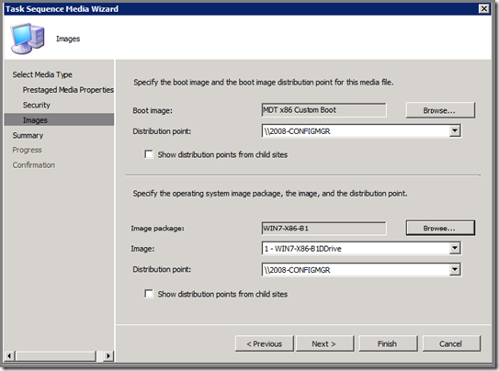
Task: Click the 'Boot image:' label
Action: 153,110
